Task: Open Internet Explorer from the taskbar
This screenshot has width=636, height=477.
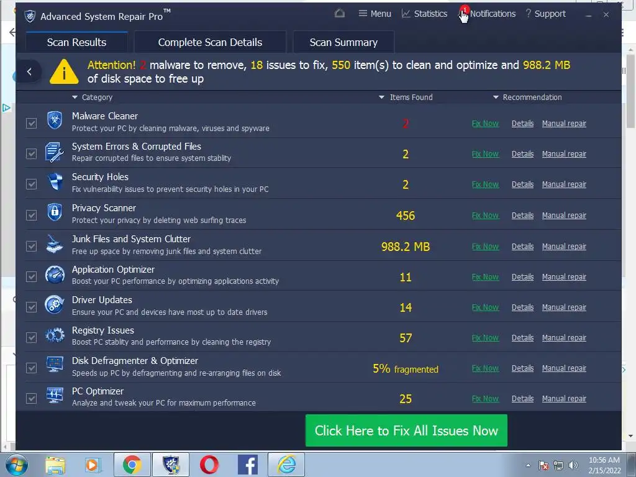Action: coord(286,465)
